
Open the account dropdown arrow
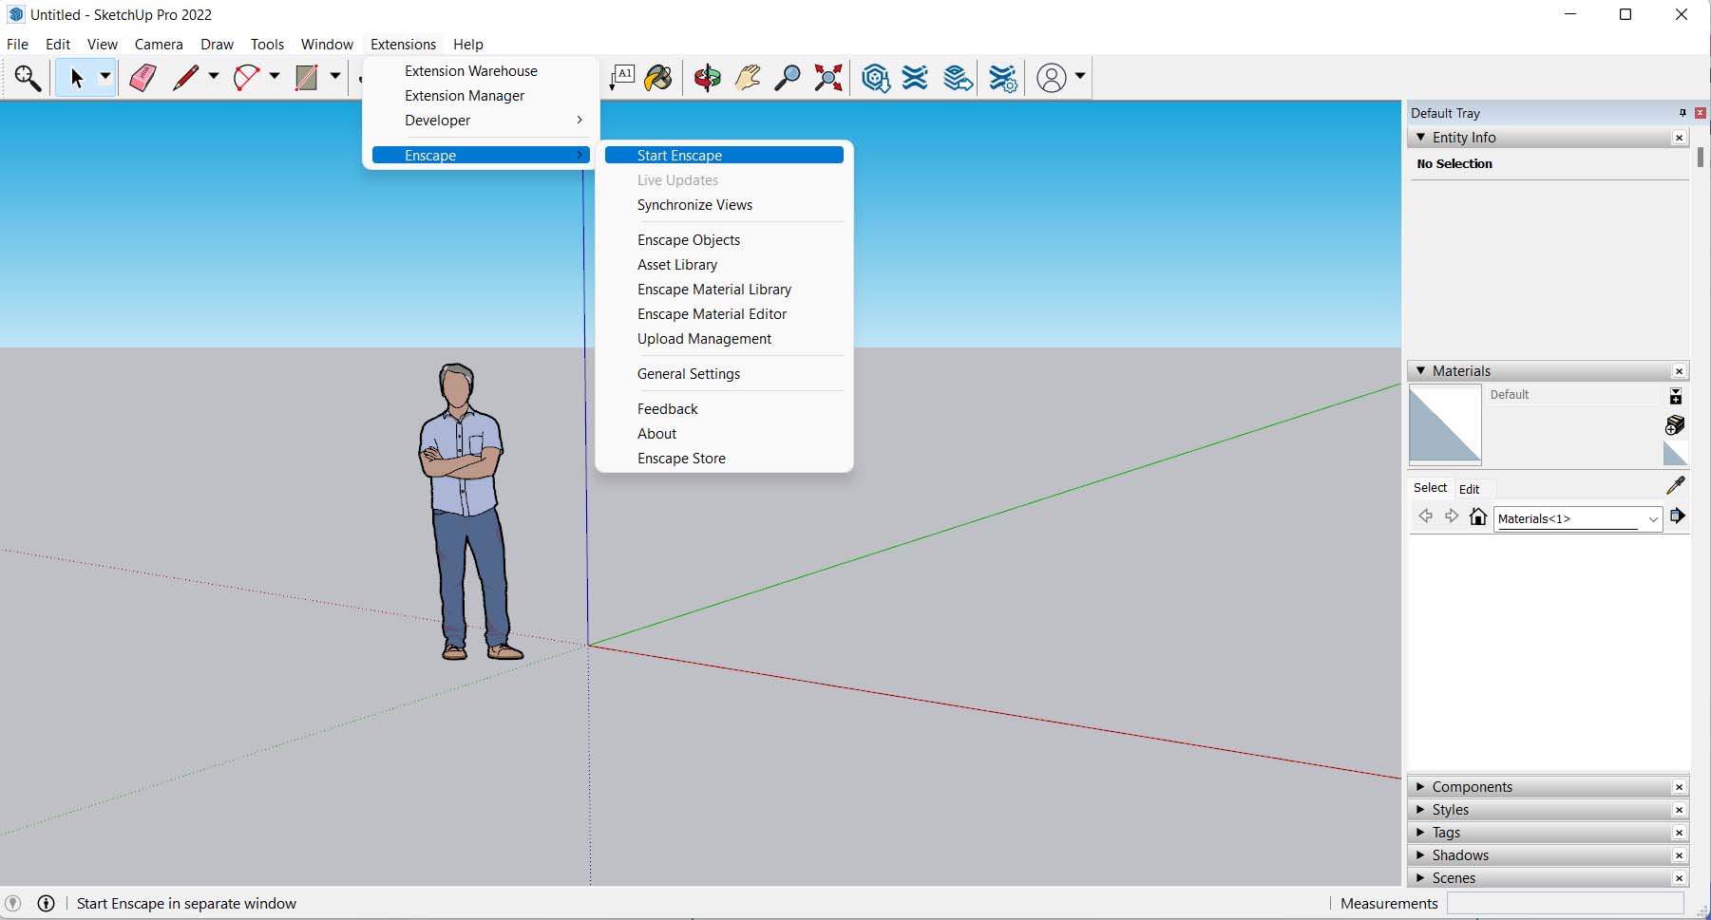pyautogui.click(x=1080, y=77)
